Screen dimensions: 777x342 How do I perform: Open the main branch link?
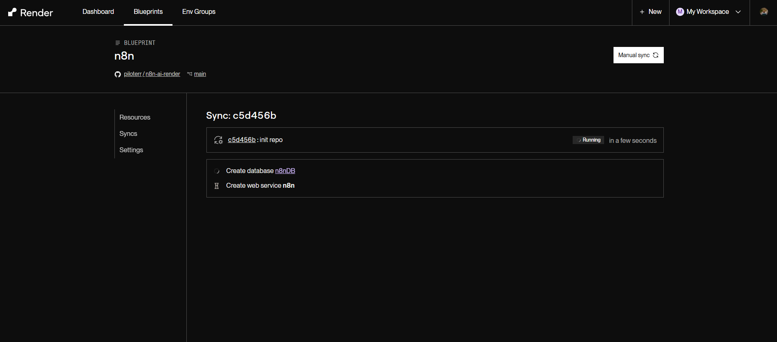pos(200,74)
